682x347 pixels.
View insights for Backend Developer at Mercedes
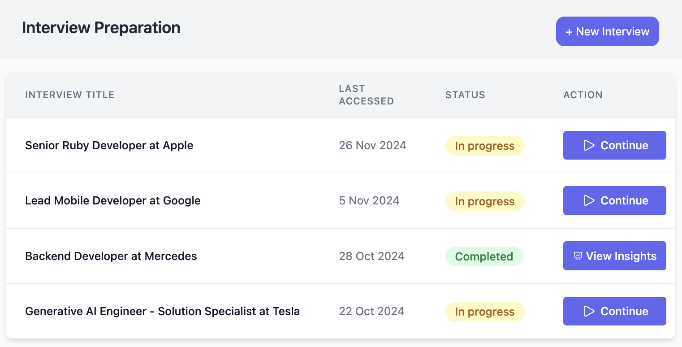click(x=615, y=256)
